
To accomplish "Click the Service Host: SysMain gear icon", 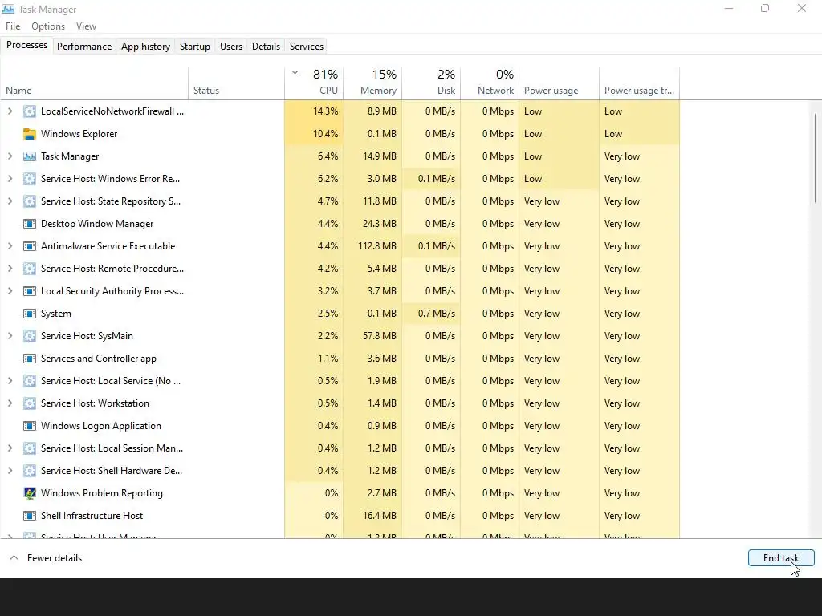I will coord(30,336).
